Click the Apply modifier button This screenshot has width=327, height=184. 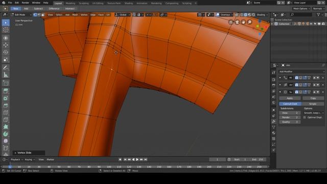pos(290,98)
